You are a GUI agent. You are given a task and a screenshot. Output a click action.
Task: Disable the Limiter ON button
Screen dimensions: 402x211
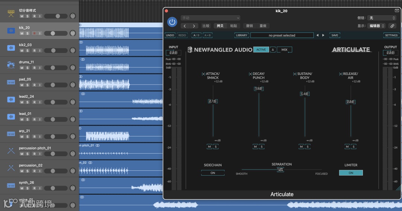click(x=351, y=173)
